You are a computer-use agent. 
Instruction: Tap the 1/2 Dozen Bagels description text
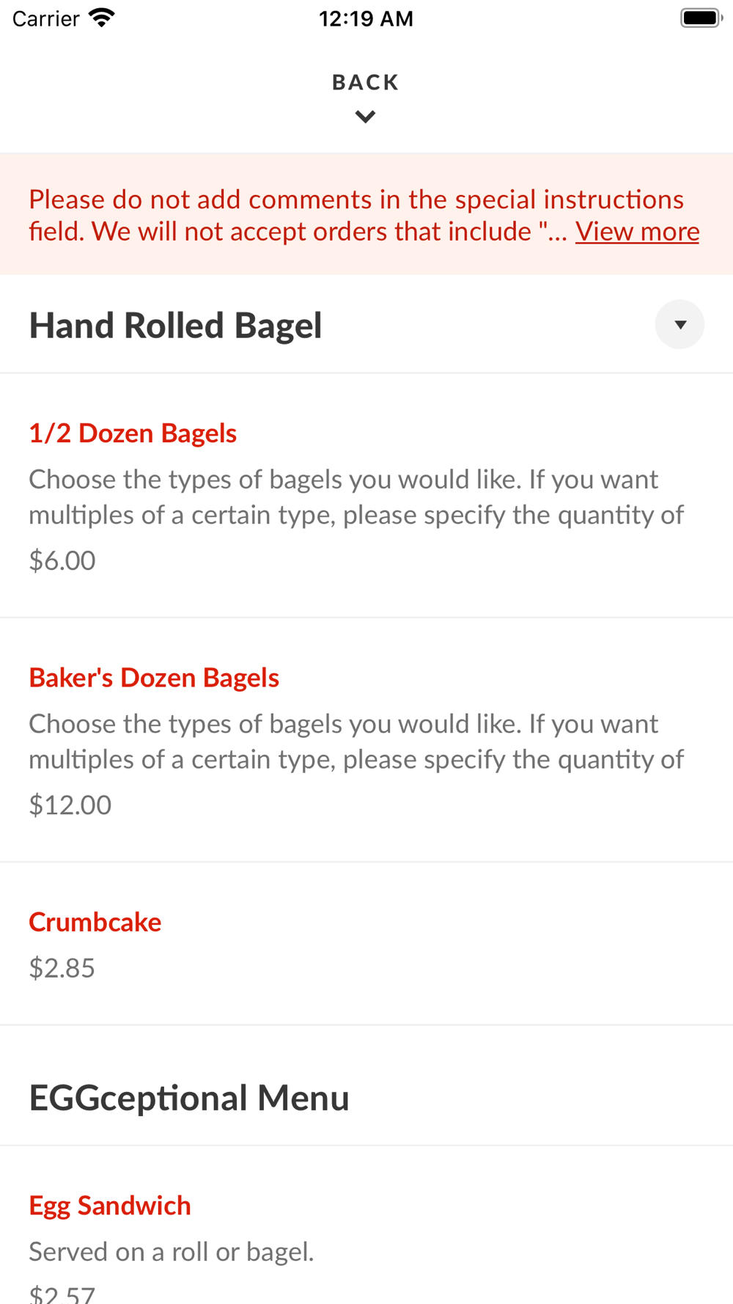(x=356, y=497)
